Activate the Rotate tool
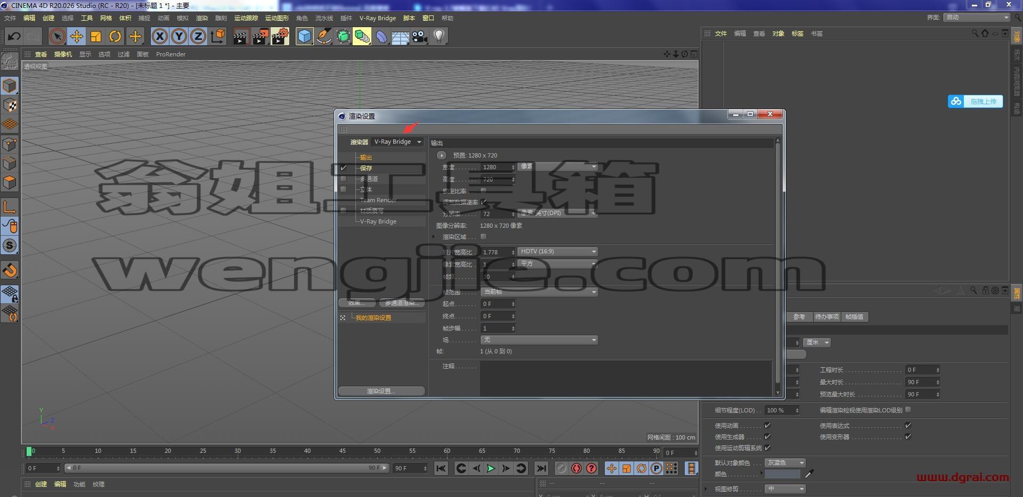This screenshot has width=1023, height=497. 115,36
